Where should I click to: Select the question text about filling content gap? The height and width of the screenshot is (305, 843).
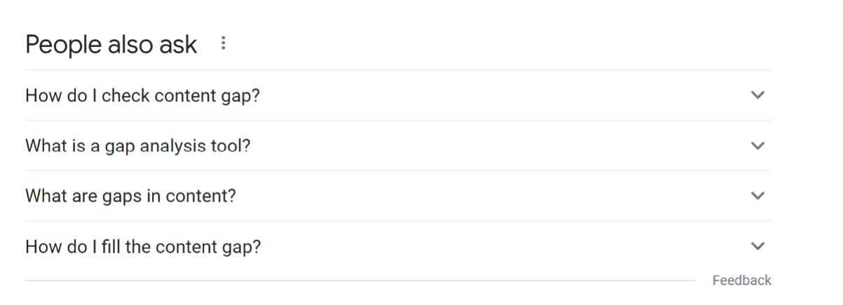[x=143, y=247]
